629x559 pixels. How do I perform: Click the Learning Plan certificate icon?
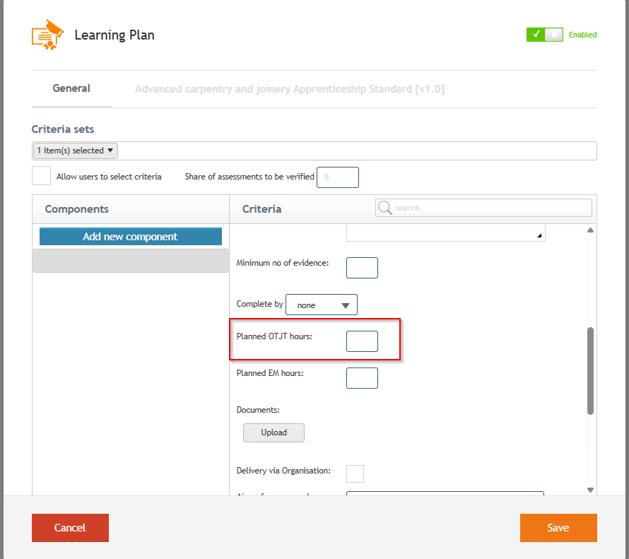pyautogui.click(x=48, y=35)
